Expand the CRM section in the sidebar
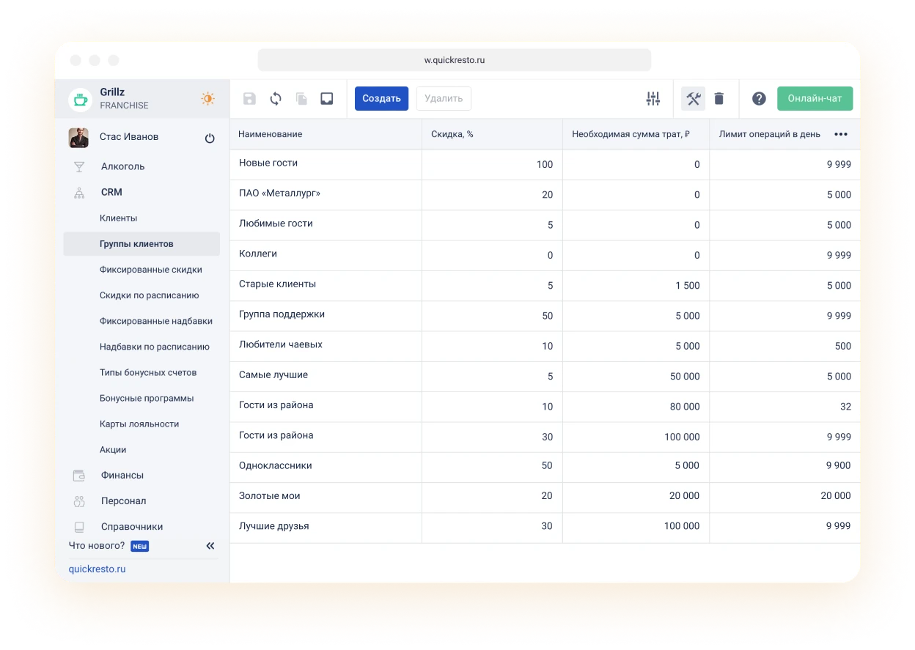Image resolution: width=915 pixels, height=650 pixels. tap(111, 192)
